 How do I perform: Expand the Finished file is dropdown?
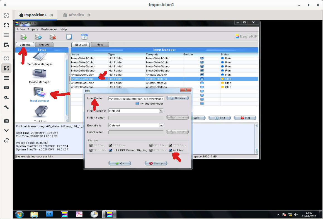pos(161,111)
